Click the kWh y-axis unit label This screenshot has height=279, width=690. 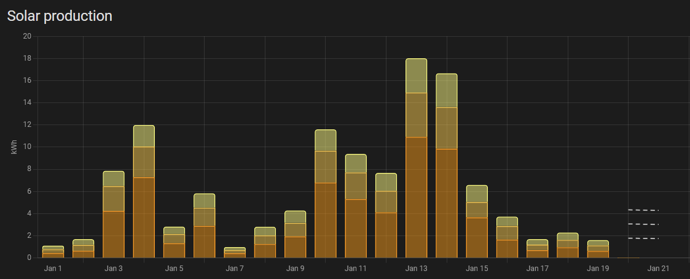pyautogui.click(x=15, y=147)
